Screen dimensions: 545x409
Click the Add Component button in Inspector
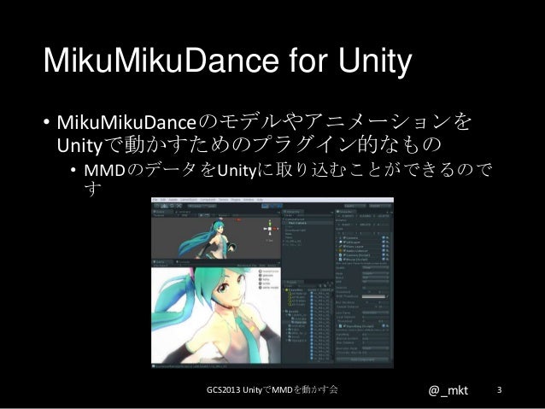coord(363,359)
